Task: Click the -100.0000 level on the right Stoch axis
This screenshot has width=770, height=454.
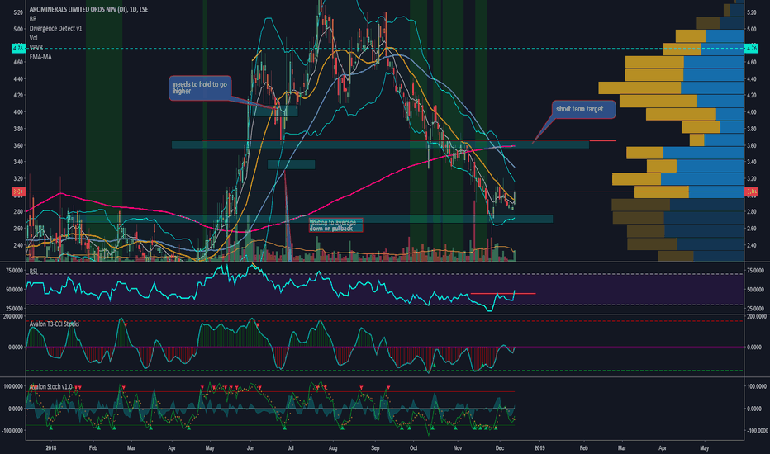Action: coord(756,430)
